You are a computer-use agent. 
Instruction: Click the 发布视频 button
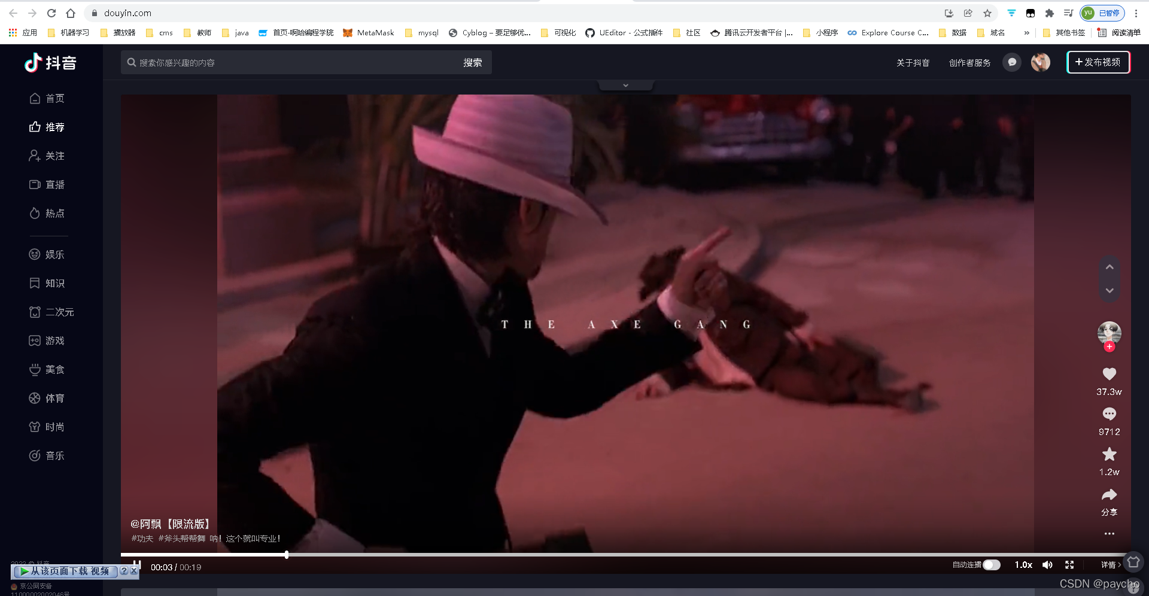[x=1098, y=62]
